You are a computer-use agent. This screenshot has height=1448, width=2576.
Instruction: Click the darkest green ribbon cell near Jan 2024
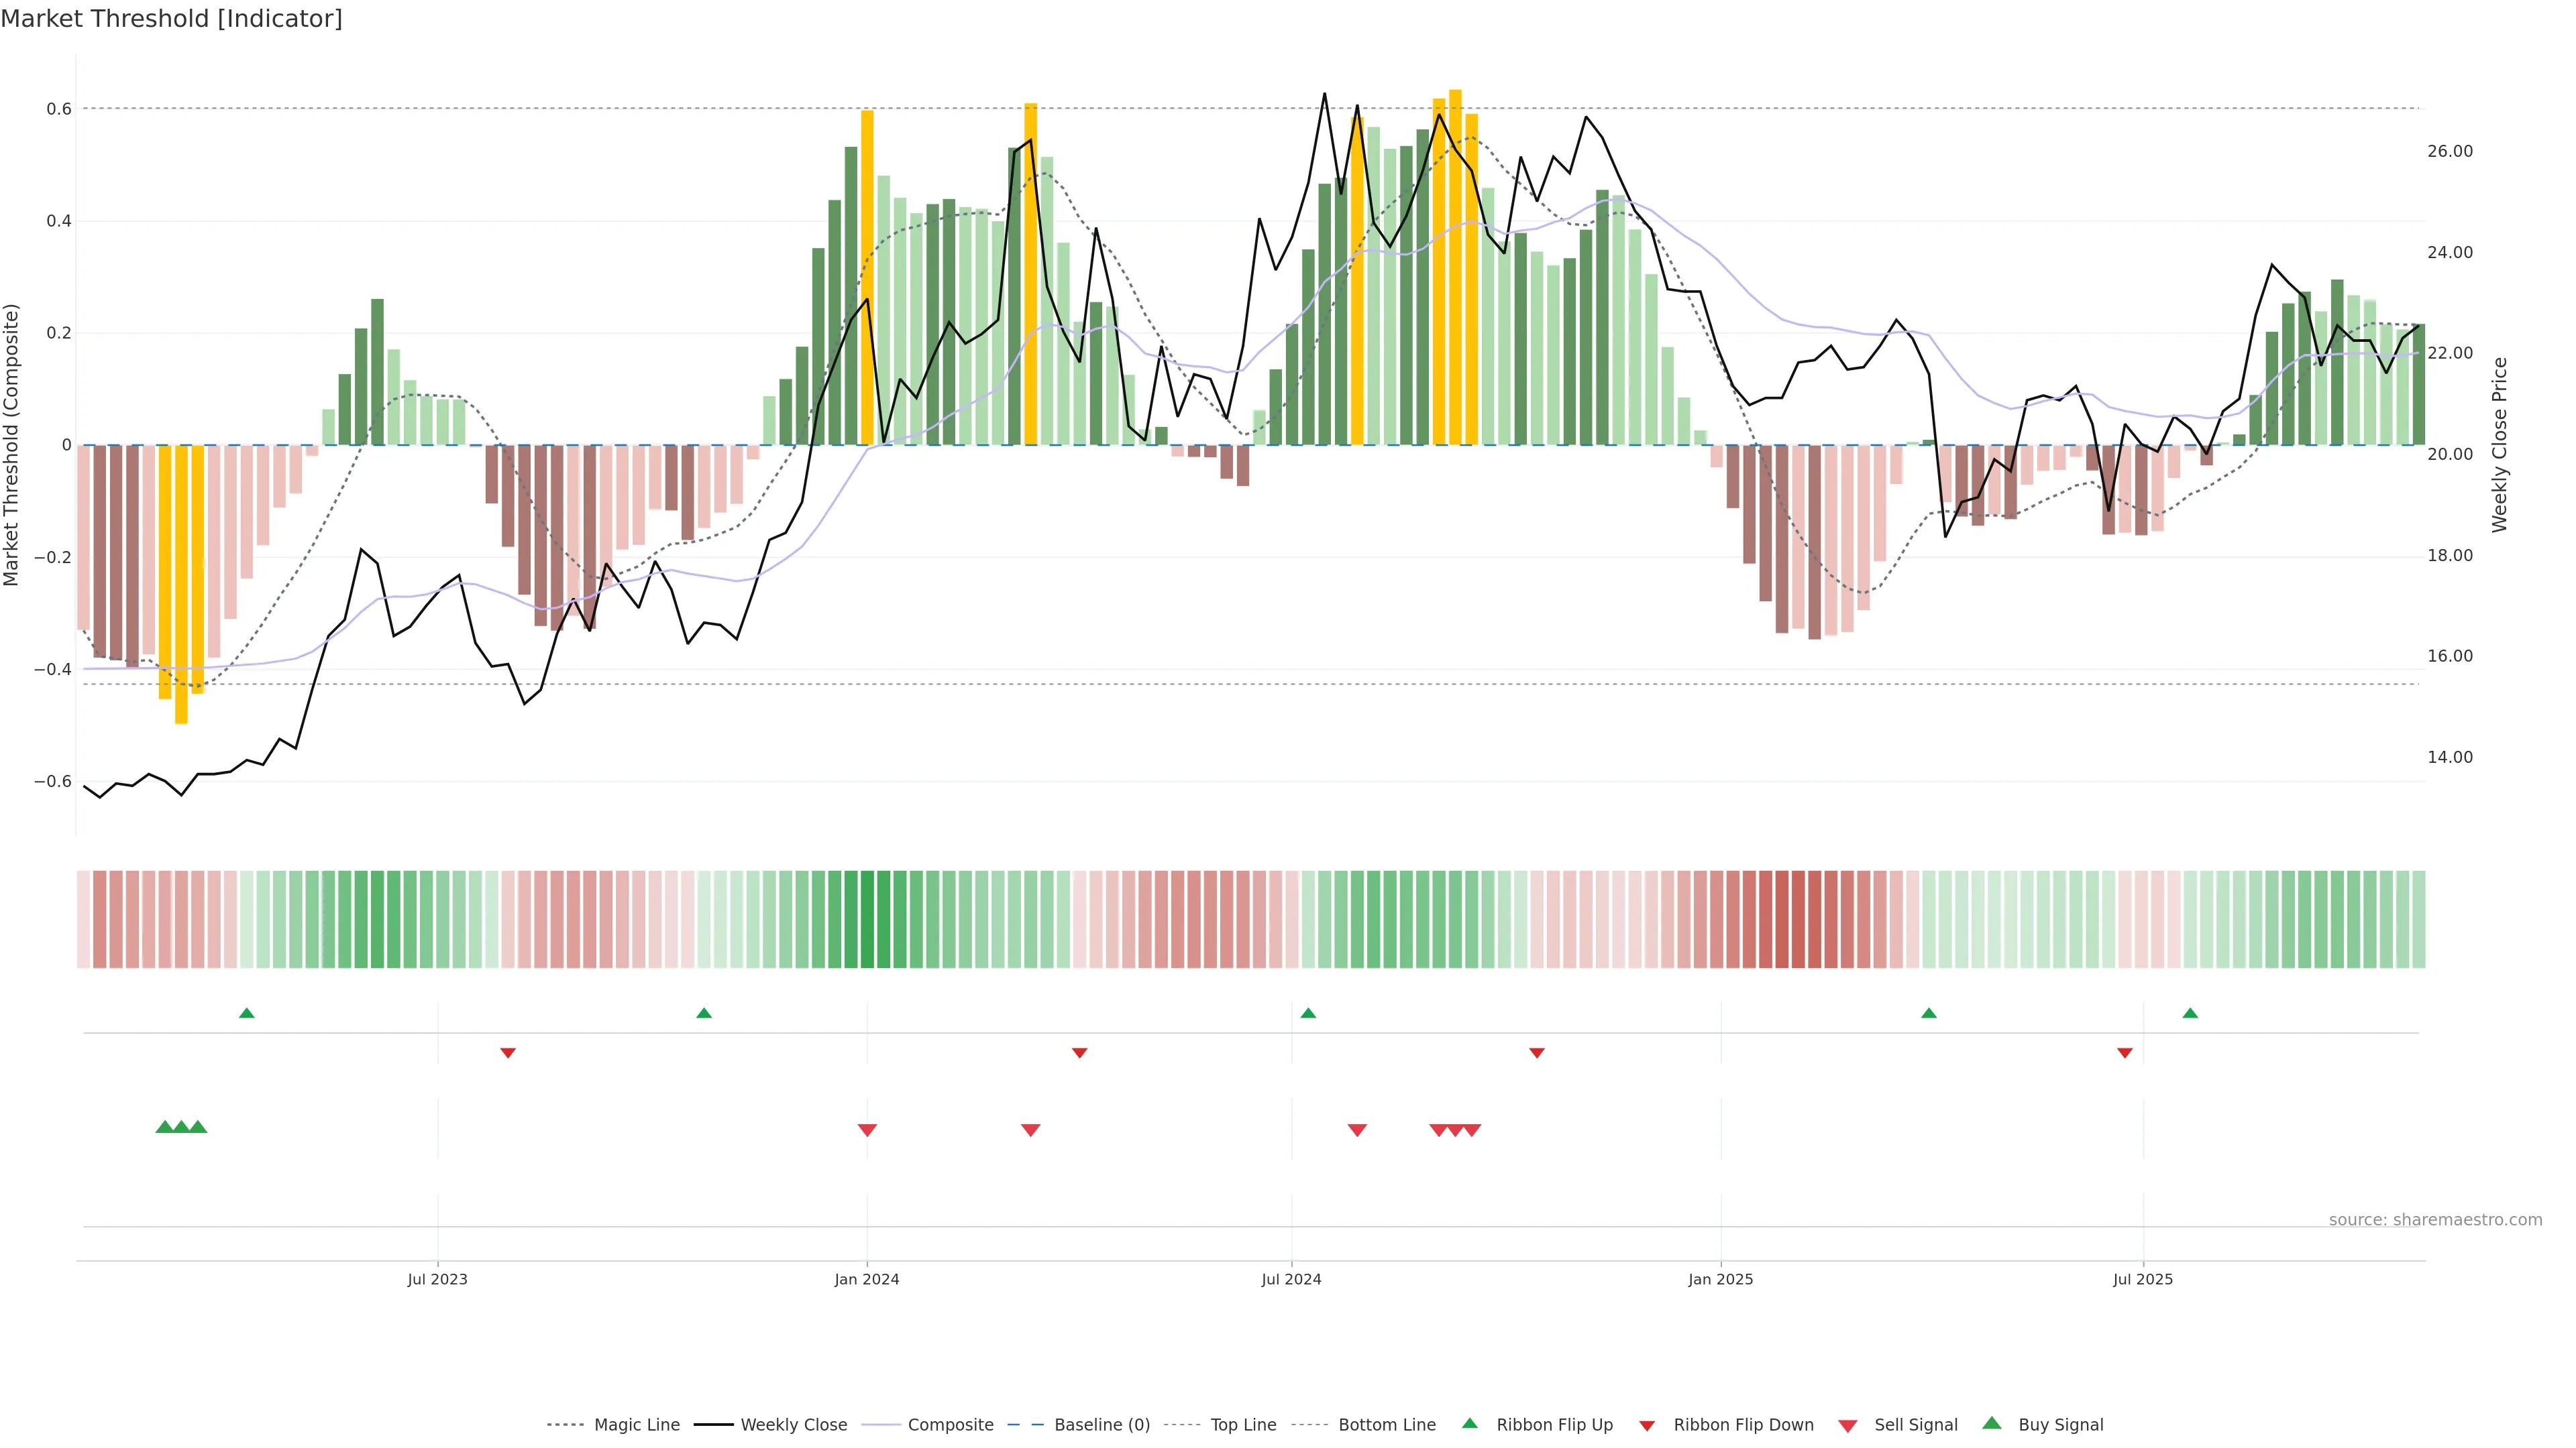(x=867, y=919)
